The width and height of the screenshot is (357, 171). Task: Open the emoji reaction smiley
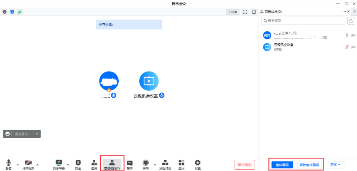pos(8,134)
